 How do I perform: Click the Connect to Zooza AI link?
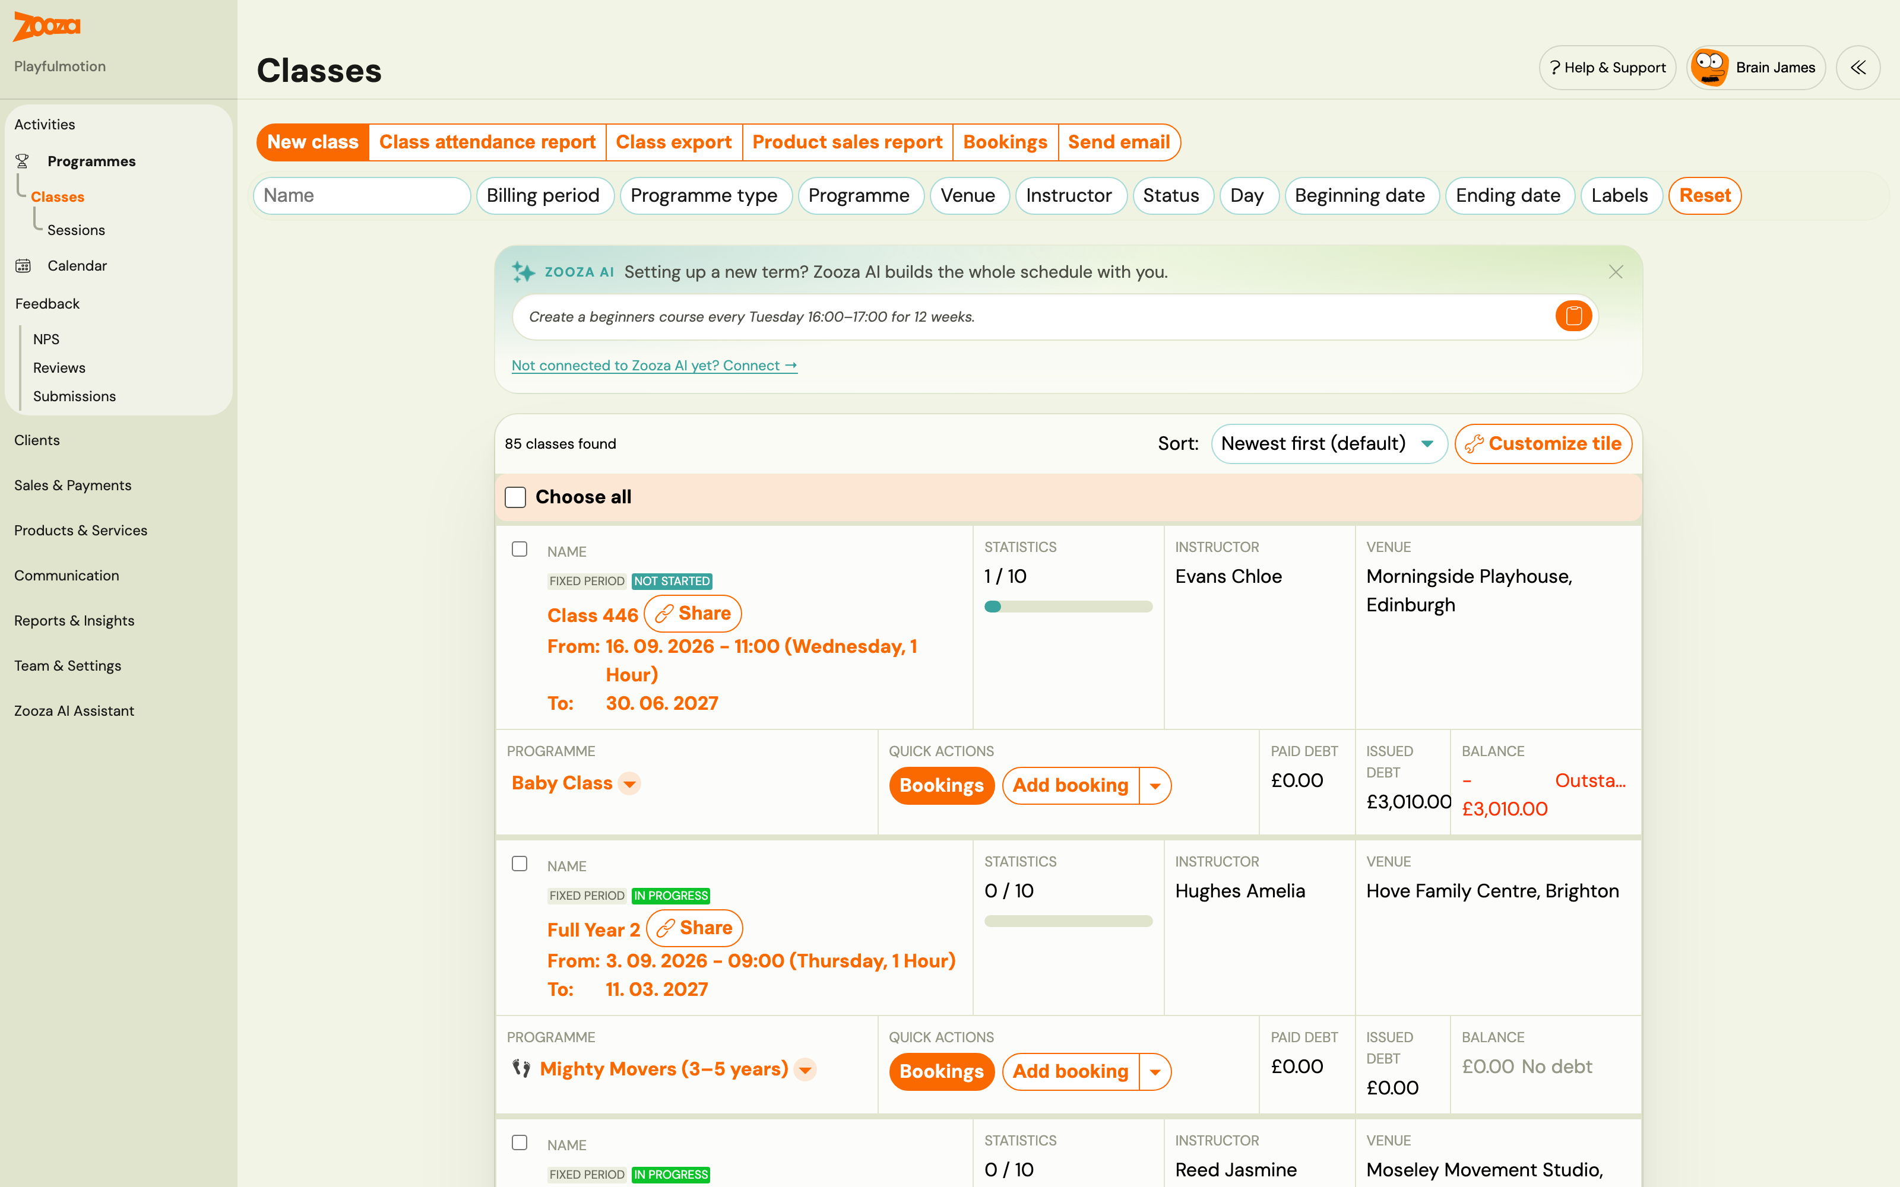pos(654,365)
